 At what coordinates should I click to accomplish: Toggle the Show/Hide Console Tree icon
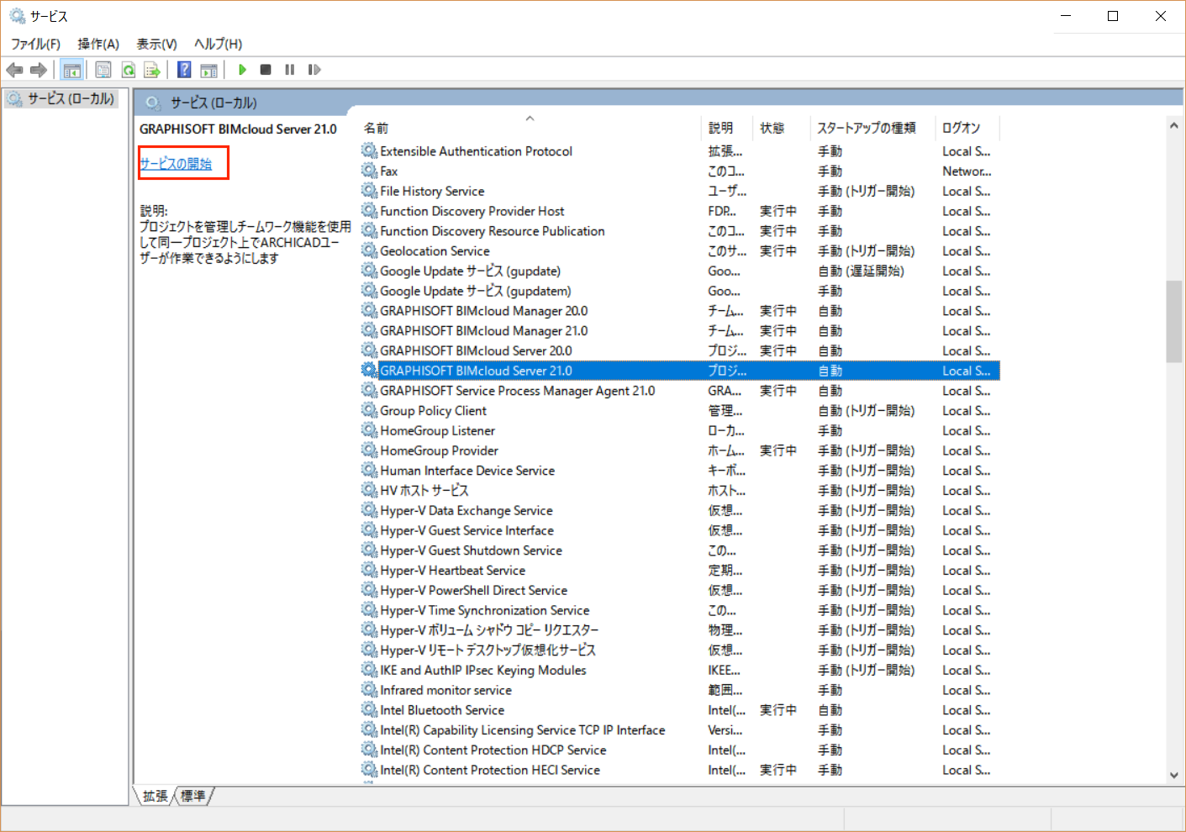tap(72, 70)
